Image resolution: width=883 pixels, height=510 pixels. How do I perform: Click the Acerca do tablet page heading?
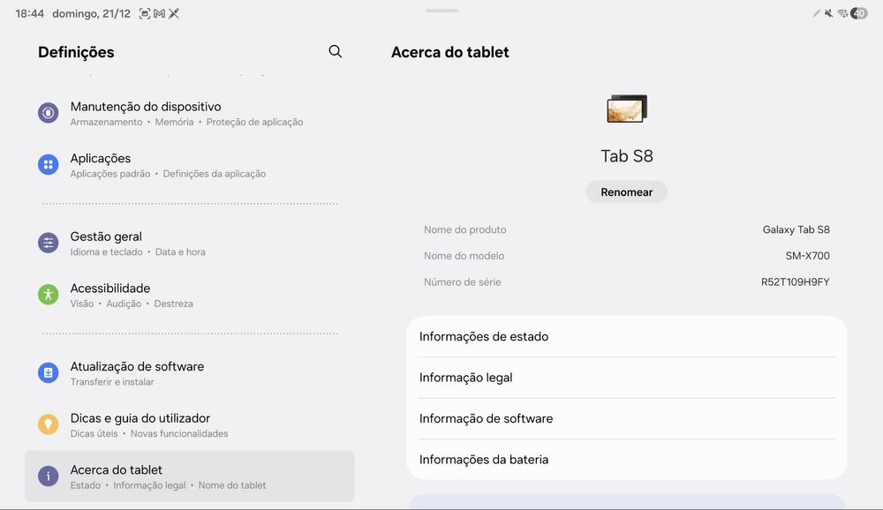pos(450,52)
